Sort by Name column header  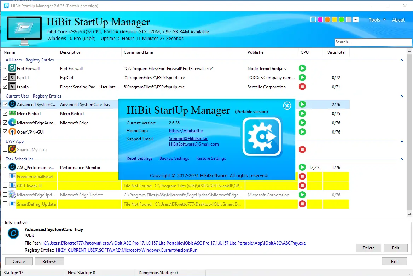(29, 52)
